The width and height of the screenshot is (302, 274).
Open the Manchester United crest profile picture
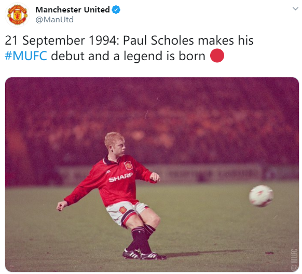(17, 15)
